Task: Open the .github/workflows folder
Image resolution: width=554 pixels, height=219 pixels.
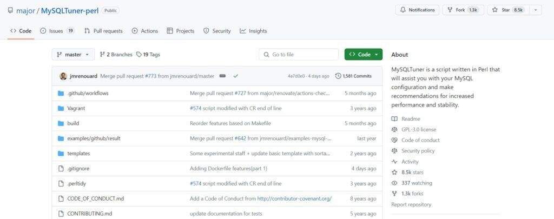Action: coord(88,93)
